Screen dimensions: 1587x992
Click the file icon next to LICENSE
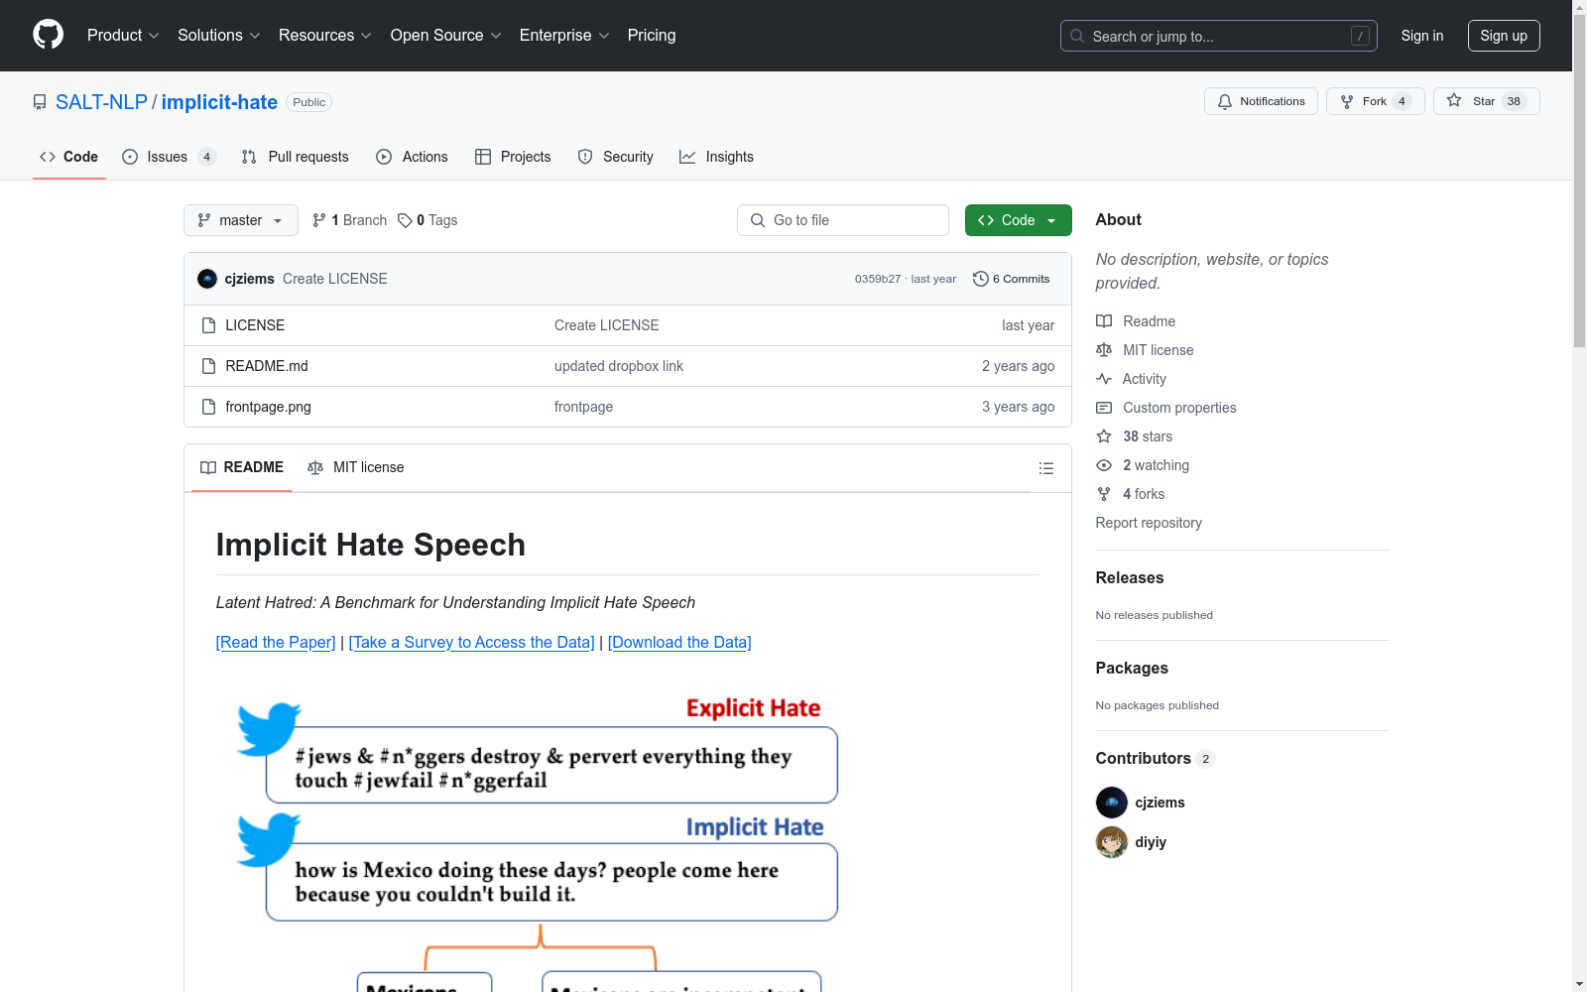point(208,325)
